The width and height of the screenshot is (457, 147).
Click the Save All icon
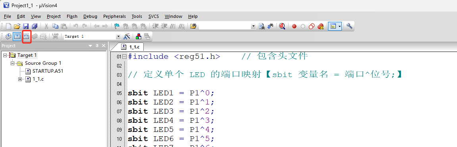click(x=35, y=26)
